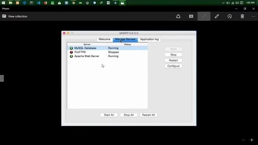Open Visual Studio Code from the taskbar

[38, 3]
